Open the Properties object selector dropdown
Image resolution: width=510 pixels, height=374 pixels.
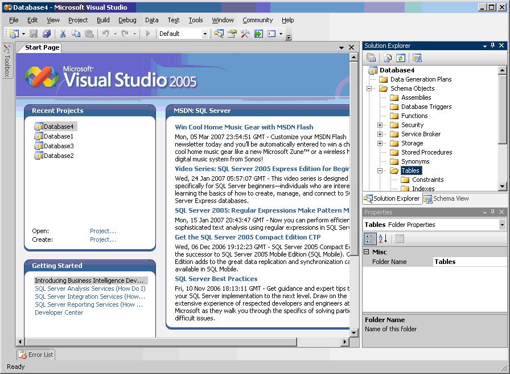tap(503, 225)
